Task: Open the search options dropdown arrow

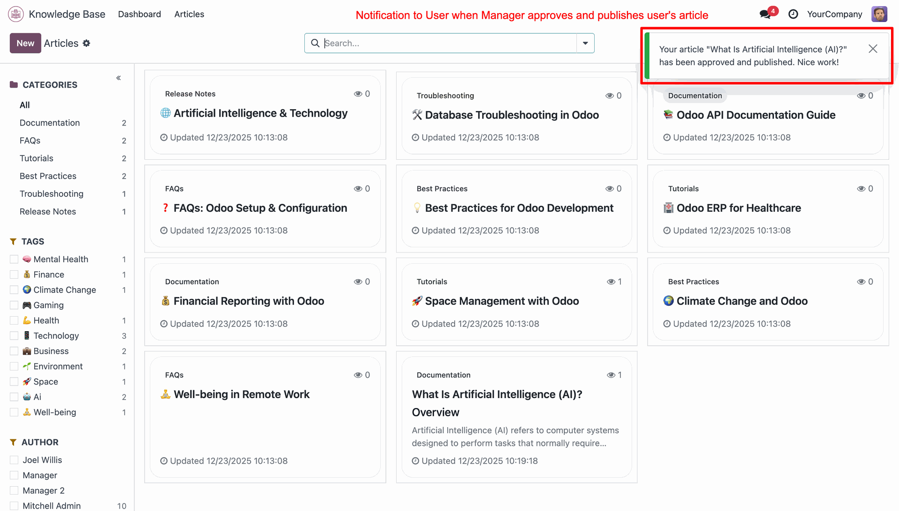Action: point(585,43)
